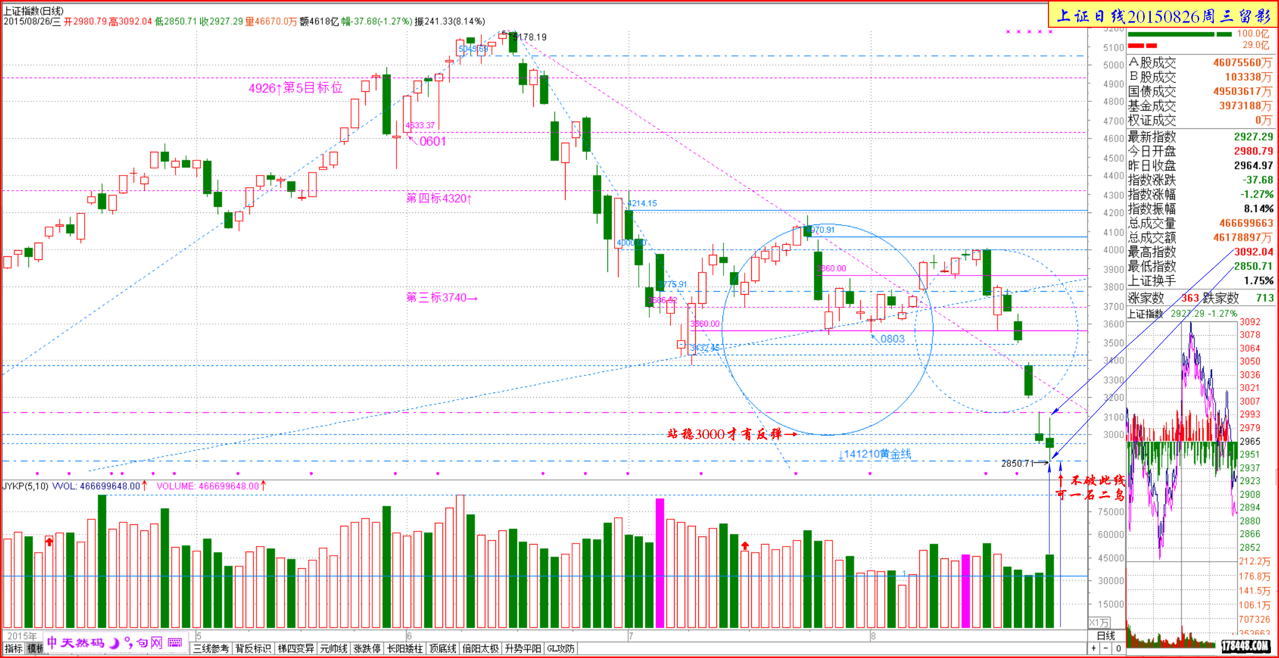
Task: Click the 昨日收盘 value 2964.97
Action: 1253,166
